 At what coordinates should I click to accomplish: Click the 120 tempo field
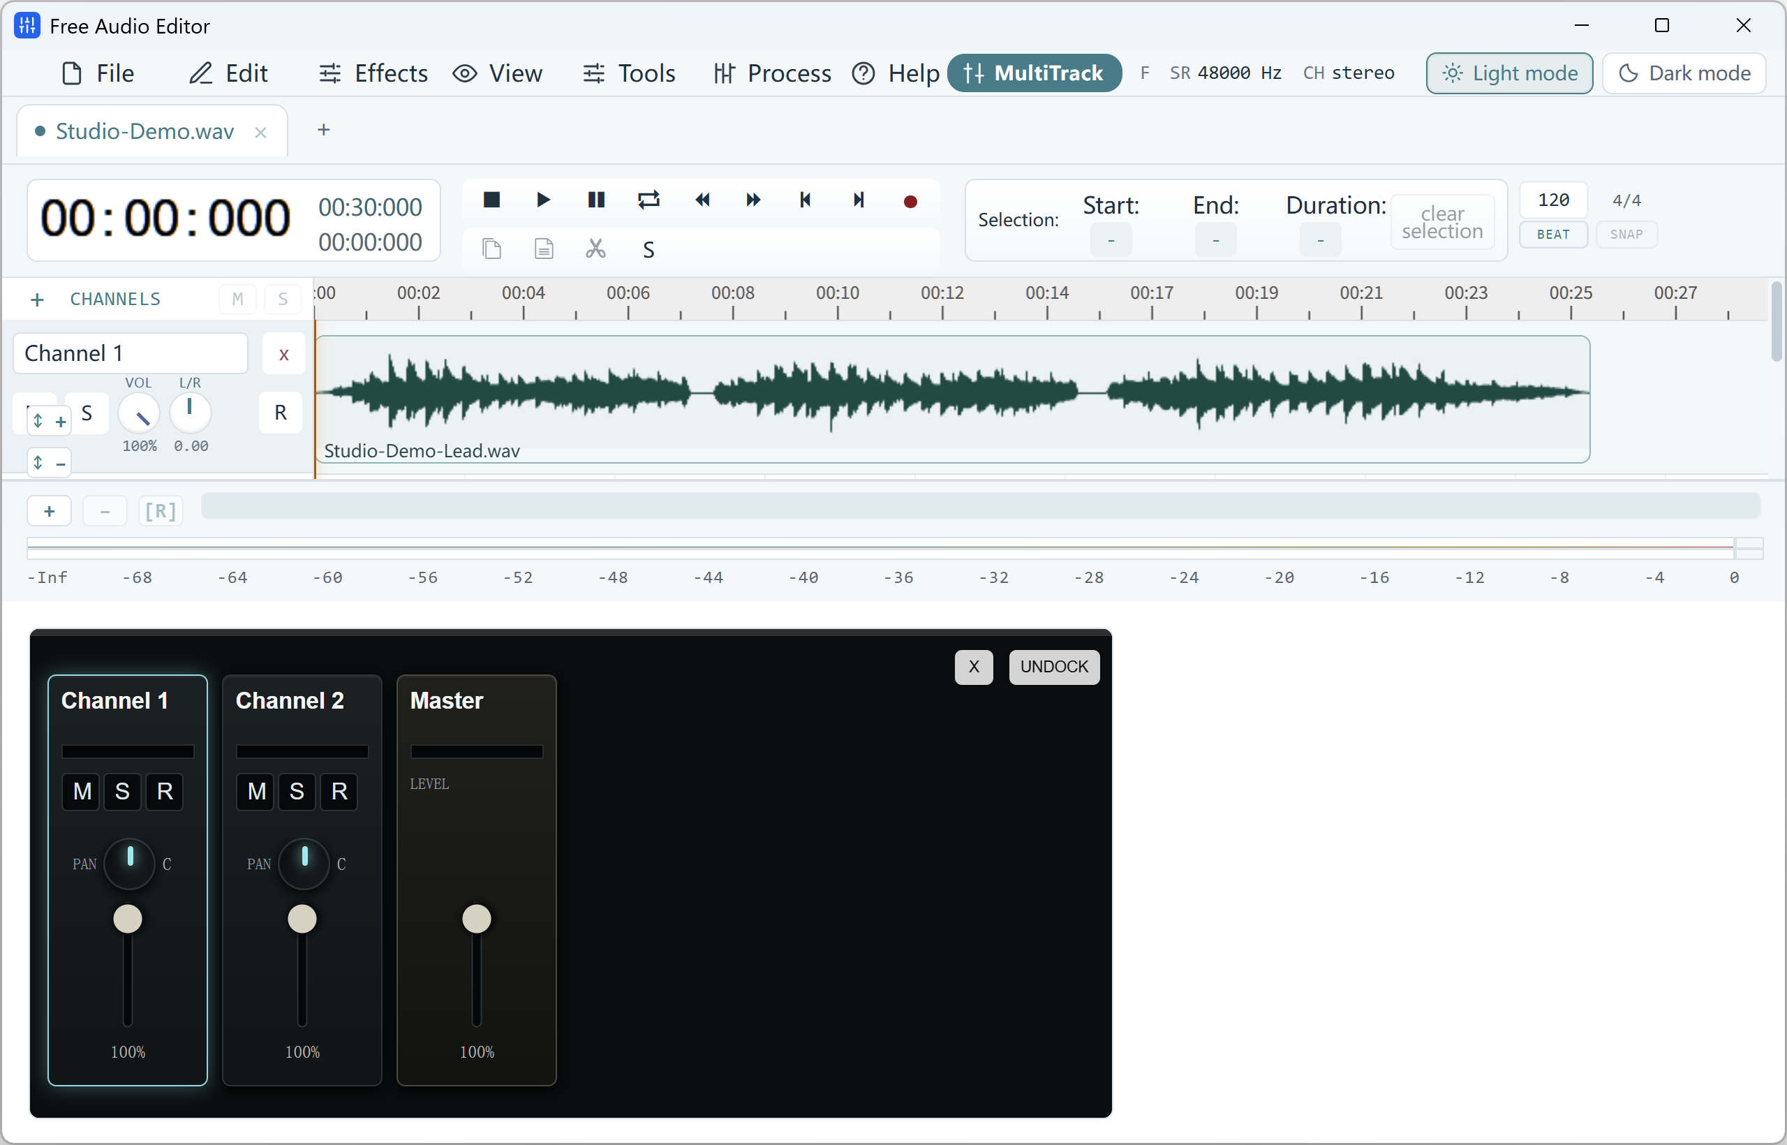pos(1554,200)
